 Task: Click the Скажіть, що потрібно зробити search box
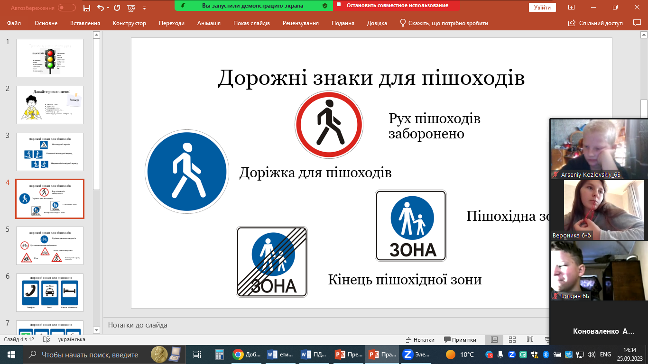point(444,23)
